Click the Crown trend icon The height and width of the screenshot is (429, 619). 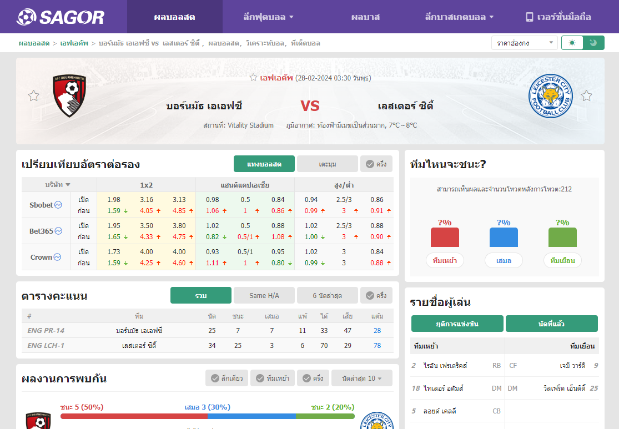coord(57,257)
